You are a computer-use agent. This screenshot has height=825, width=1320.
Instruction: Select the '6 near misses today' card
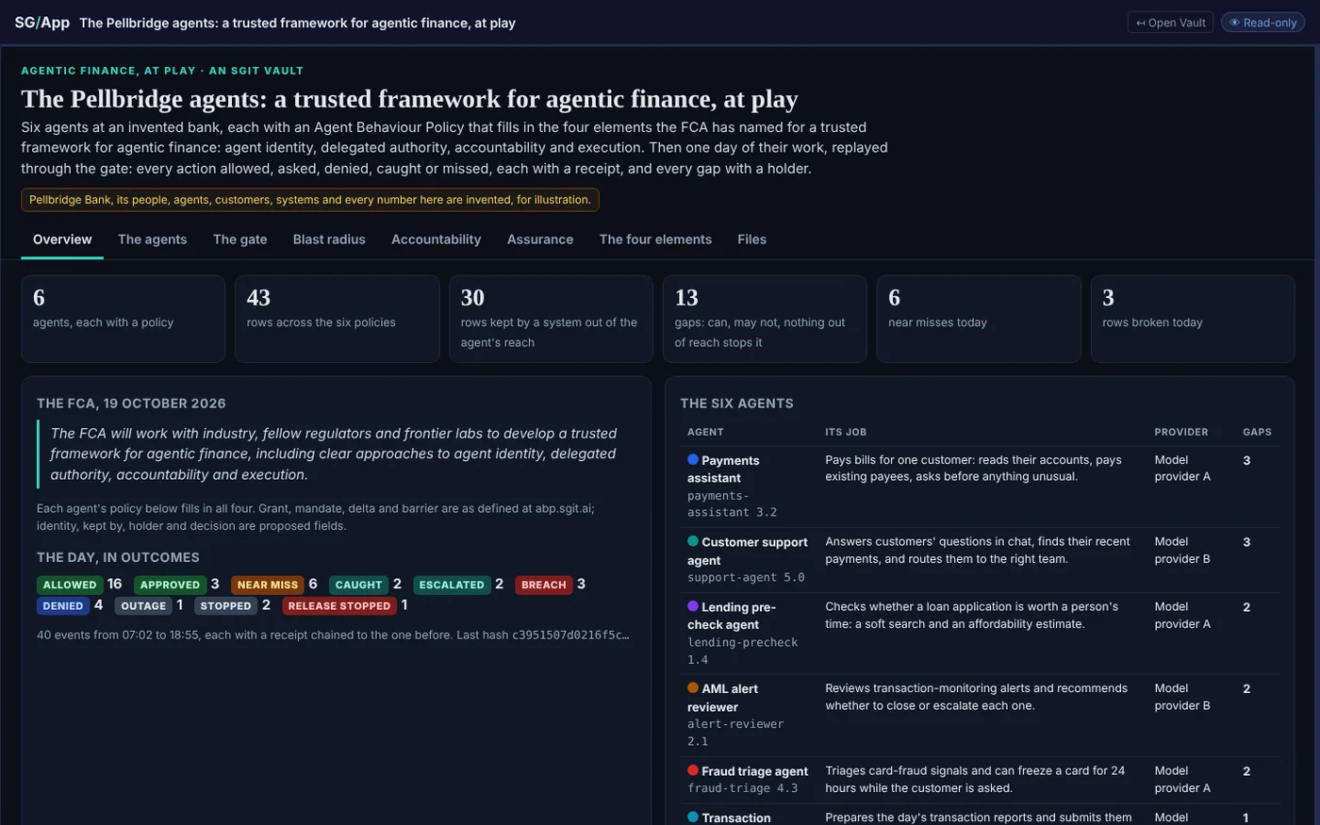979,319
